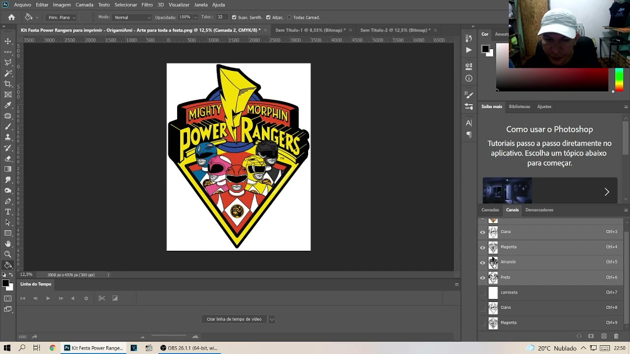The width and height of the screenshot is (630, 354).
Task: Open dropdown beside Criar linha de tempo
Action: (x=272, y=319)
